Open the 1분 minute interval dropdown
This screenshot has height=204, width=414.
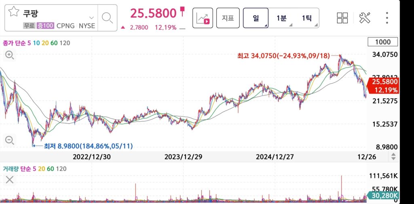282,18
